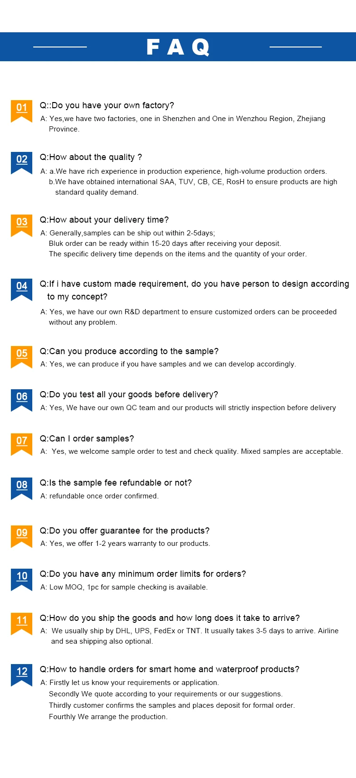Click the FAQ header title
Image resolution: width=356 pixels, height=778 pixels.
pyautogui.click(x=178, y=47)
